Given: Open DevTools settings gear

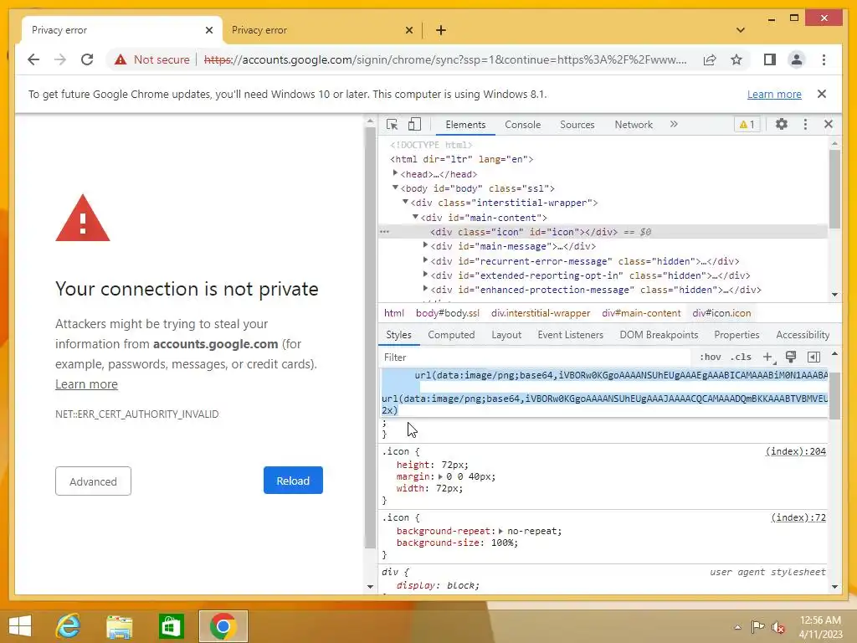Looking at the screenshot, I should coord(782,124).
